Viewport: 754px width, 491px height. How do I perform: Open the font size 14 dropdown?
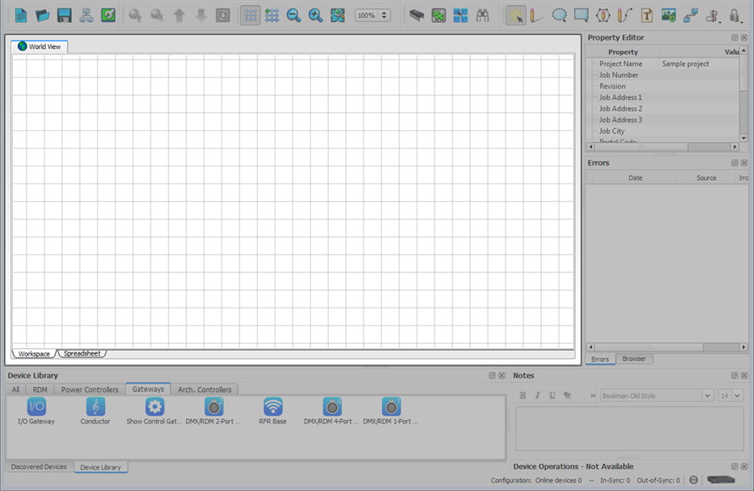(x=737, y=396)
